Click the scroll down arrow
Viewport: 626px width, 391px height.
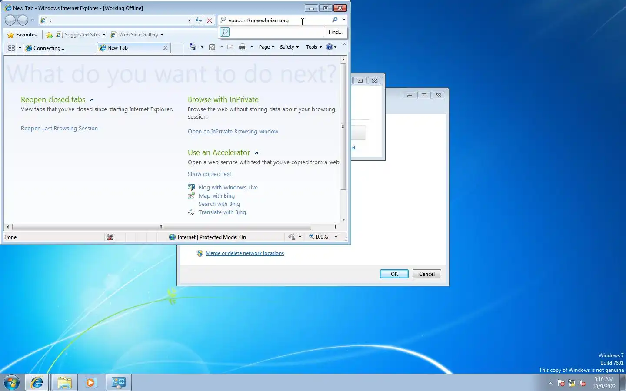pos(343,220)
